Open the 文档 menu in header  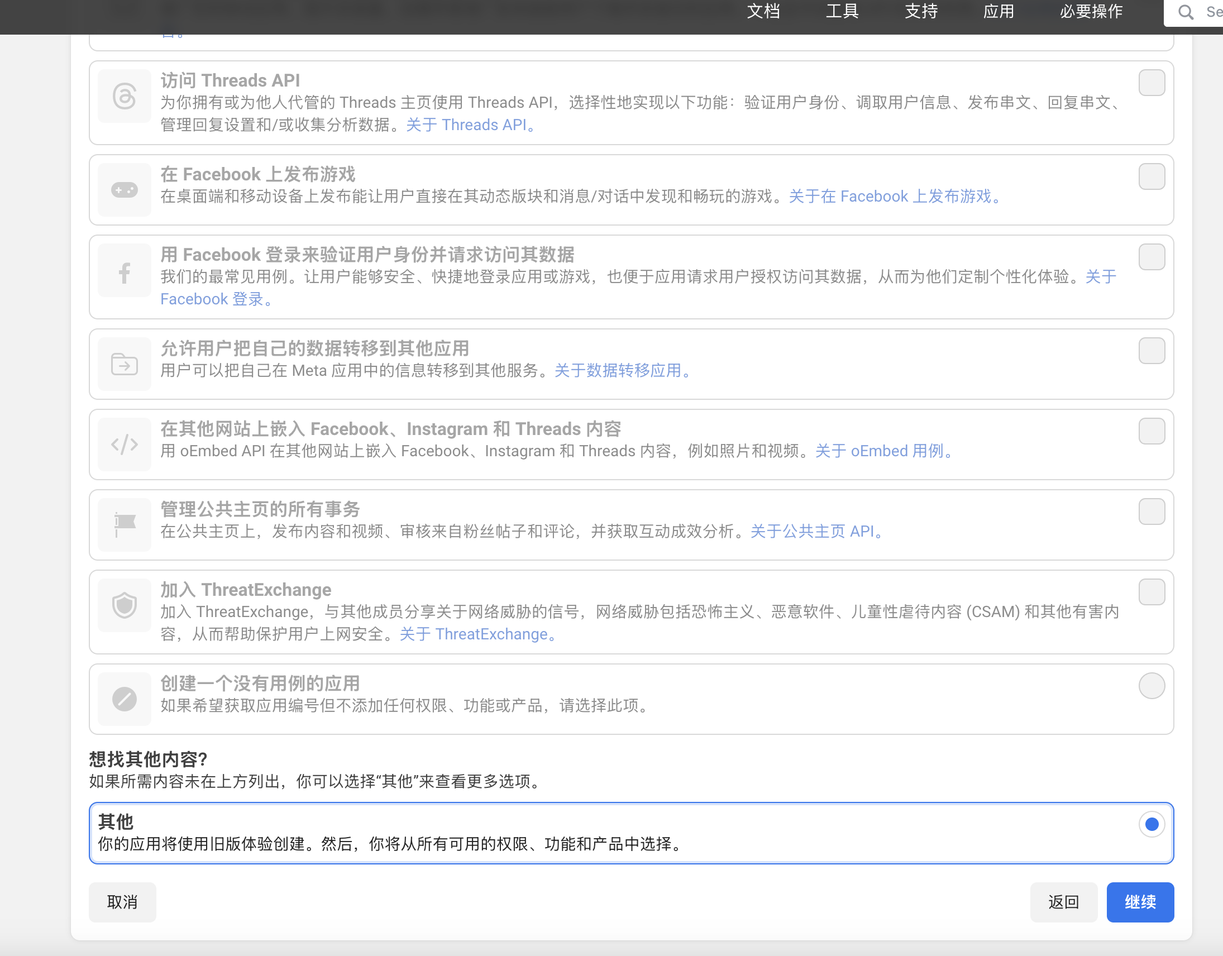click(763, 11)
